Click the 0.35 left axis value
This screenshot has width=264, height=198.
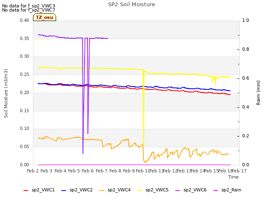pos(24,38)
